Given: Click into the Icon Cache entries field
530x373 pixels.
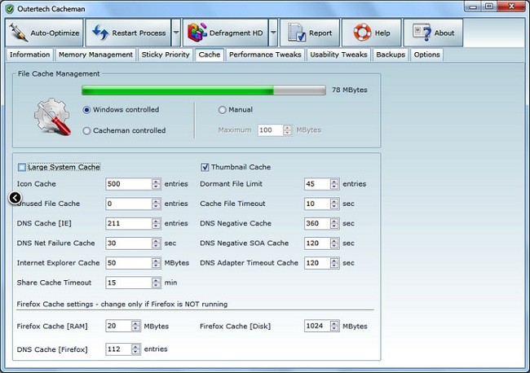Looking at the screenshot, I should point(129,184).
